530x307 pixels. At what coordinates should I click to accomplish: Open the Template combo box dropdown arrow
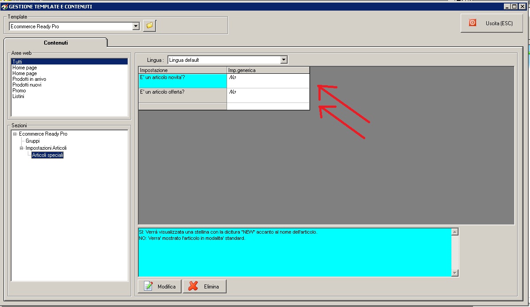coord(136,26)
